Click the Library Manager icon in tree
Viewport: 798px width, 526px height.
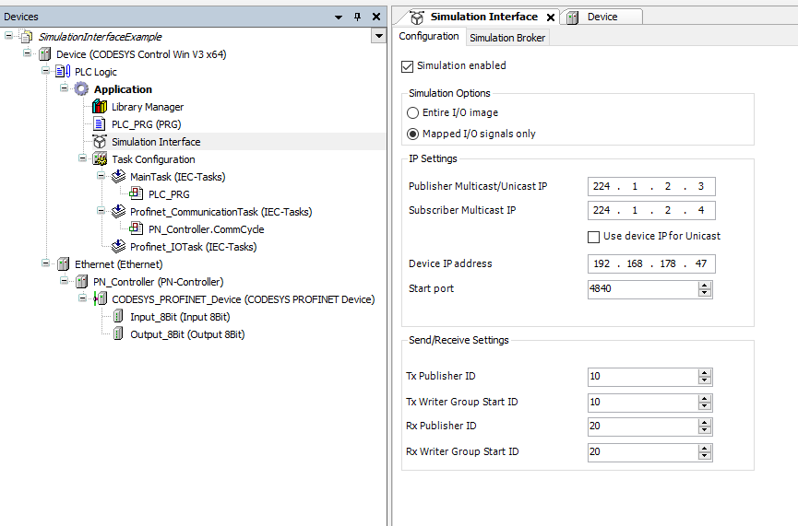tap(100, 107)
